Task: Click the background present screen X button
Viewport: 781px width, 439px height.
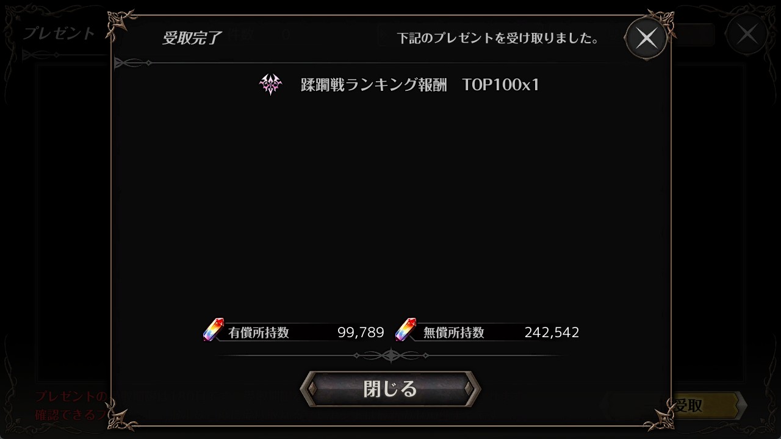Action: click(x=747, y=34)
